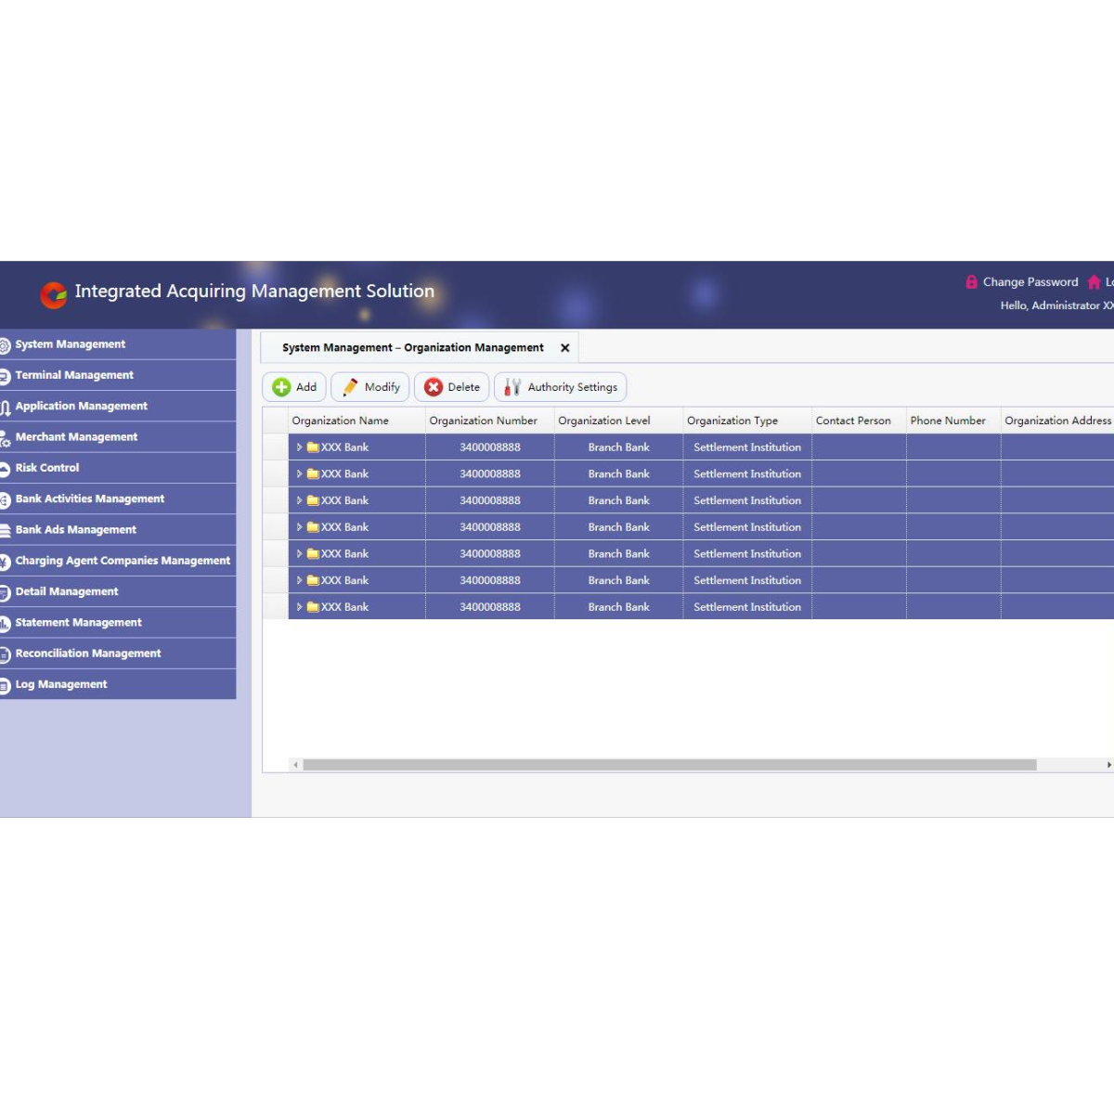Click the pencil Modify icon
The width and height of the screenshot is (1114, 1114).
coord(350,387)
